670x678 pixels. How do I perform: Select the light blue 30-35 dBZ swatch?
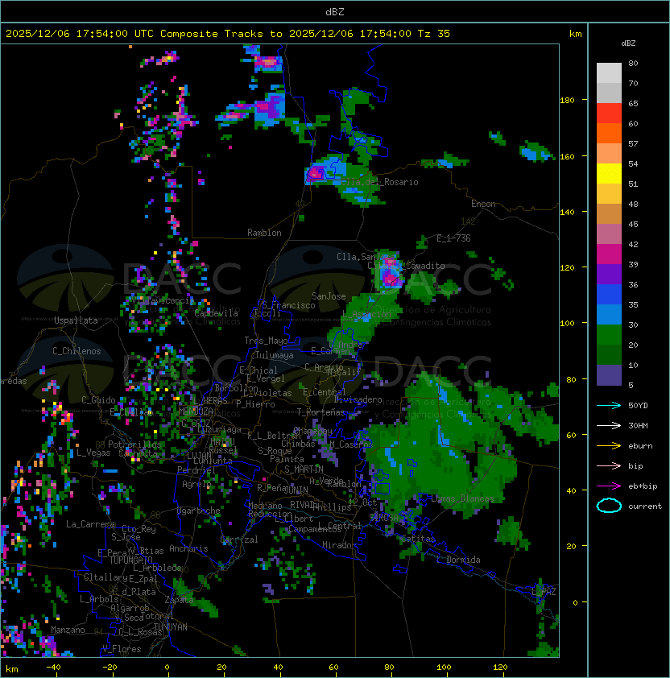tap(609, 315)
